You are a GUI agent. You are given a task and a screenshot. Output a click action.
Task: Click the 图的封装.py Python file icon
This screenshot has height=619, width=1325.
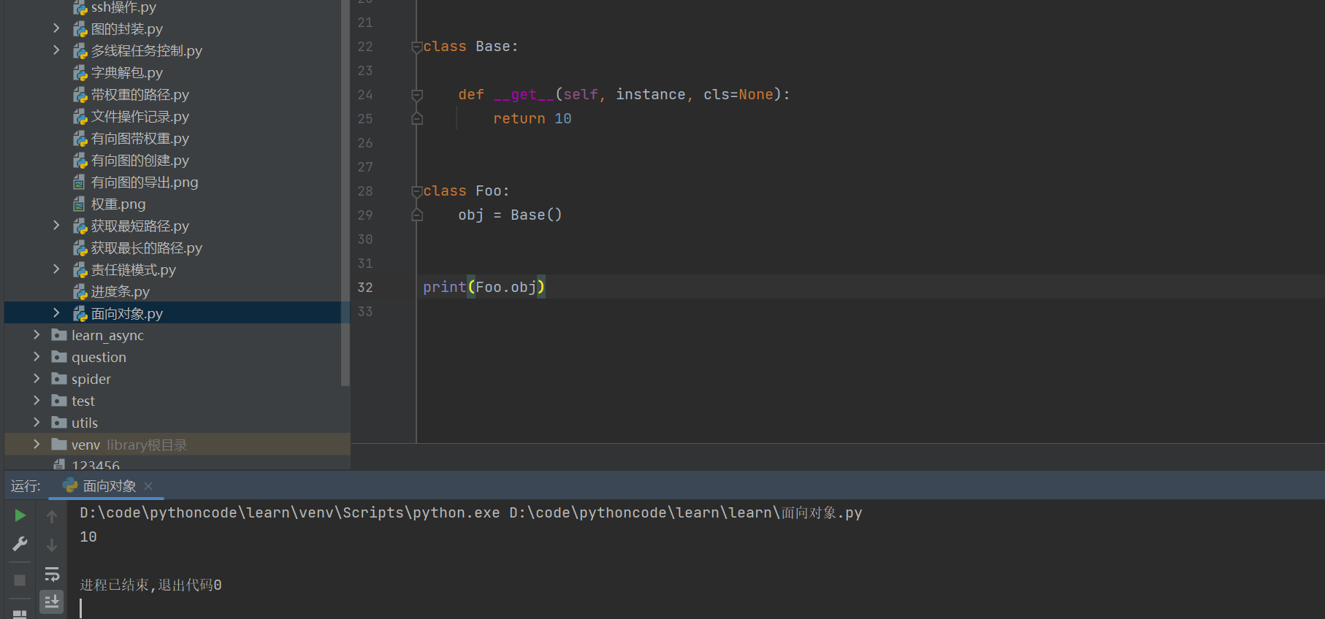(80, 29)
